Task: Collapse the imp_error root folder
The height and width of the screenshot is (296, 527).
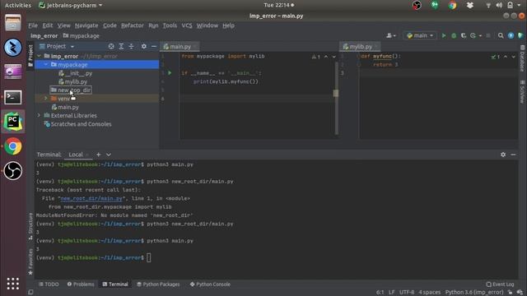Action: click(x=39, y=56)
